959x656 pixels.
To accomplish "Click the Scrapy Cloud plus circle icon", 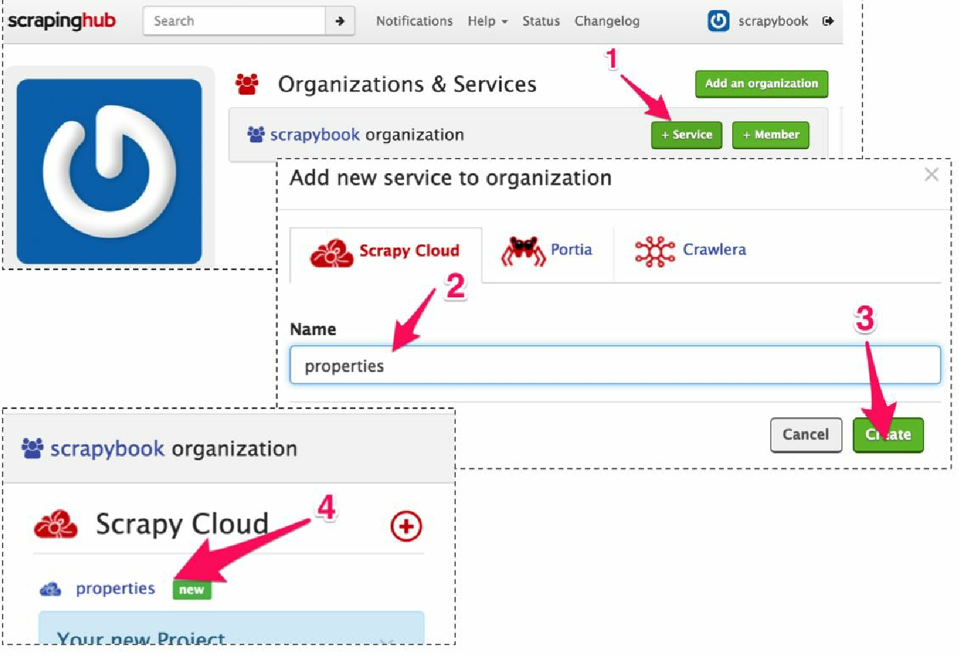I will pos(406,526).
